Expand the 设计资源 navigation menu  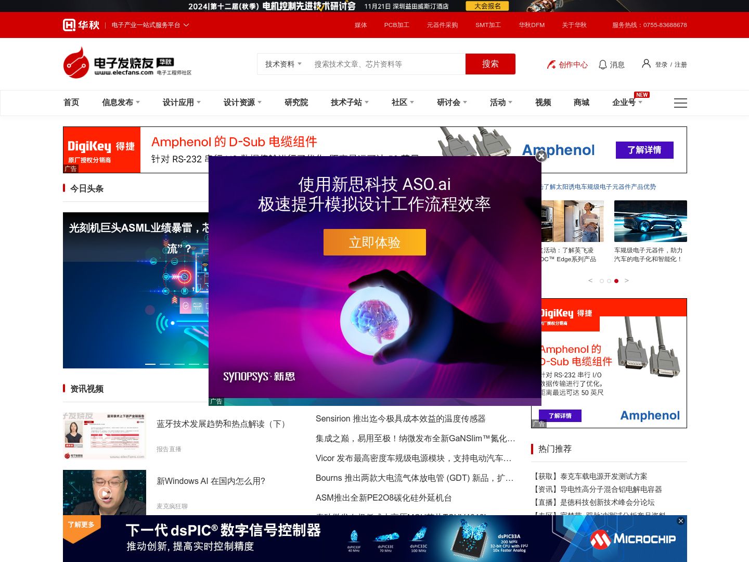pyautogui.click(x=242, y=103)
